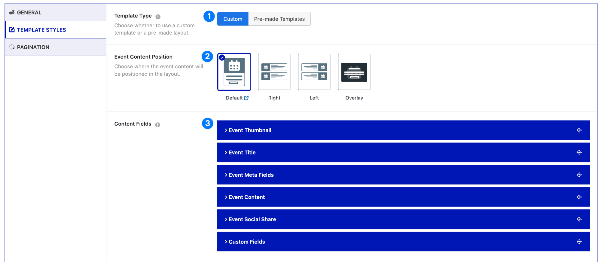Click the Event Meta Fields drag handle
Screen dimensions: 601x265
pos(579,175)
